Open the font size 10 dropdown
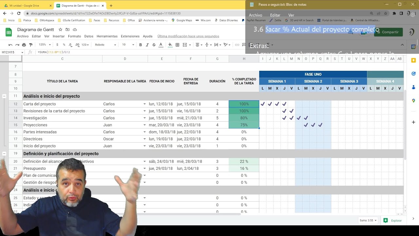 pos(128,45)
